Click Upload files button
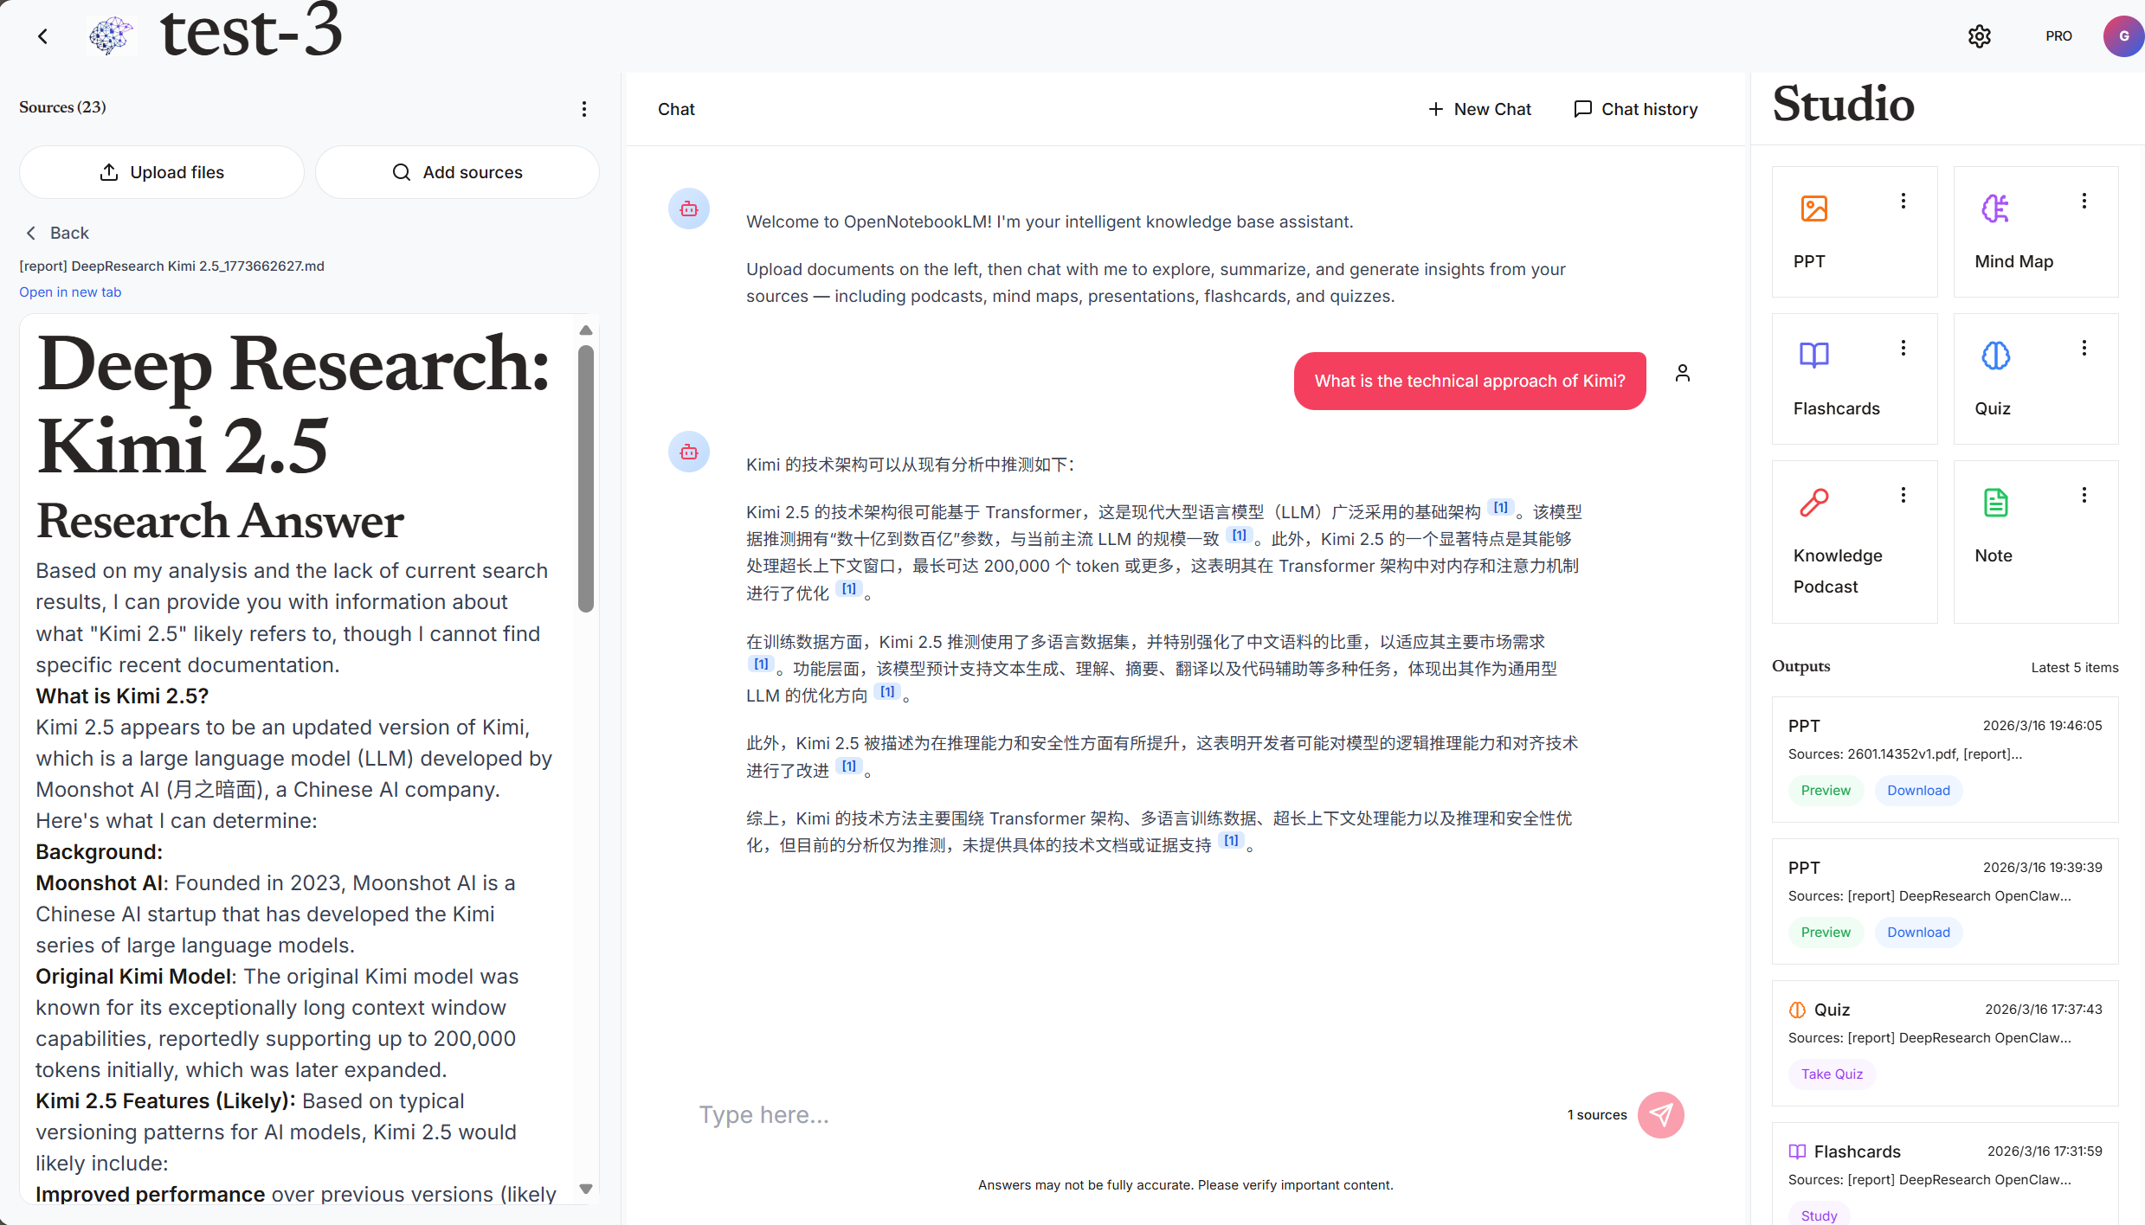 tap(162, 172)
